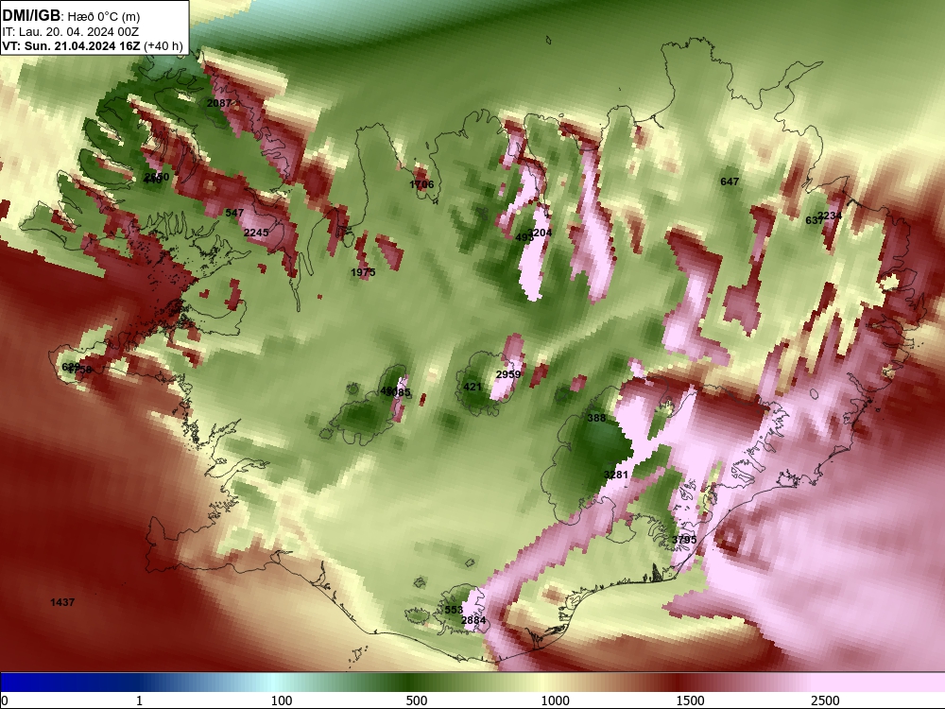Click the 'VT: Sun. 21.04.2024 16Z' valid time line
The image size is (945, 709).
tap(71, 45)
